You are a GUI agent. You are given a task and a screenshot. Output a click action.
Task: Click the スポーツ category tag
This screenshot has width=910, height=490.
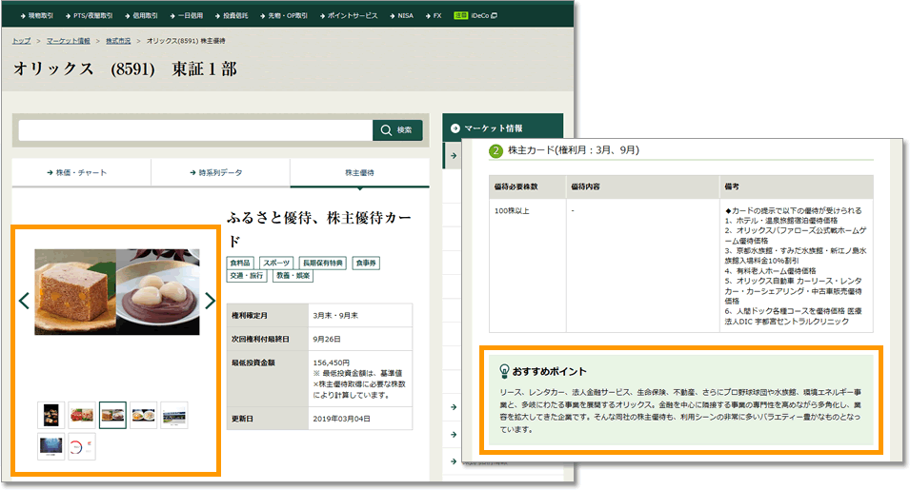tap(276, 263)
